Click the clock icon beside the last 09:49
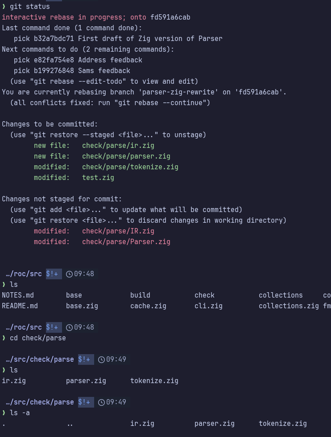Image resolution: width=331 pixels, height=437 pixels. tap(101, 402)
